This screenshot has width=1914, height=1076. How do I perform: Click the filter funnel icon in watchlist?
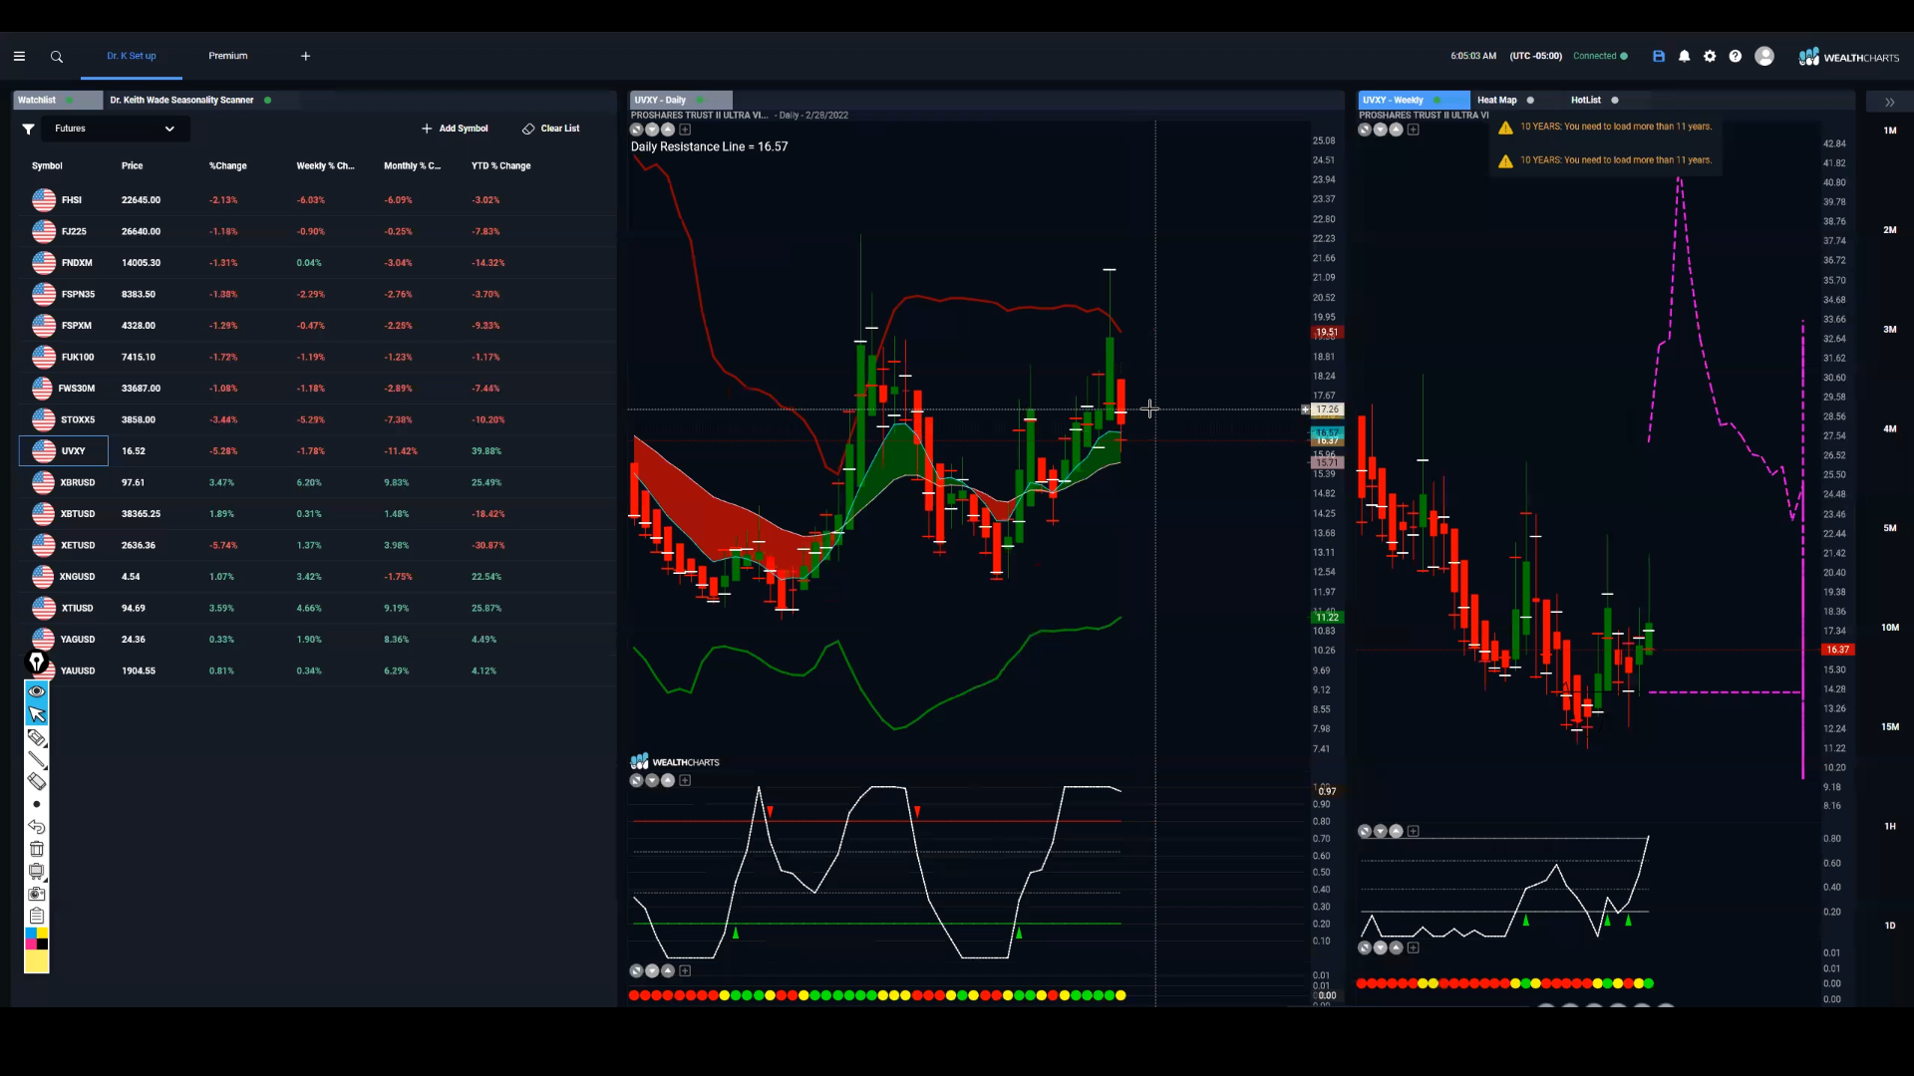[x=29, y=129]
